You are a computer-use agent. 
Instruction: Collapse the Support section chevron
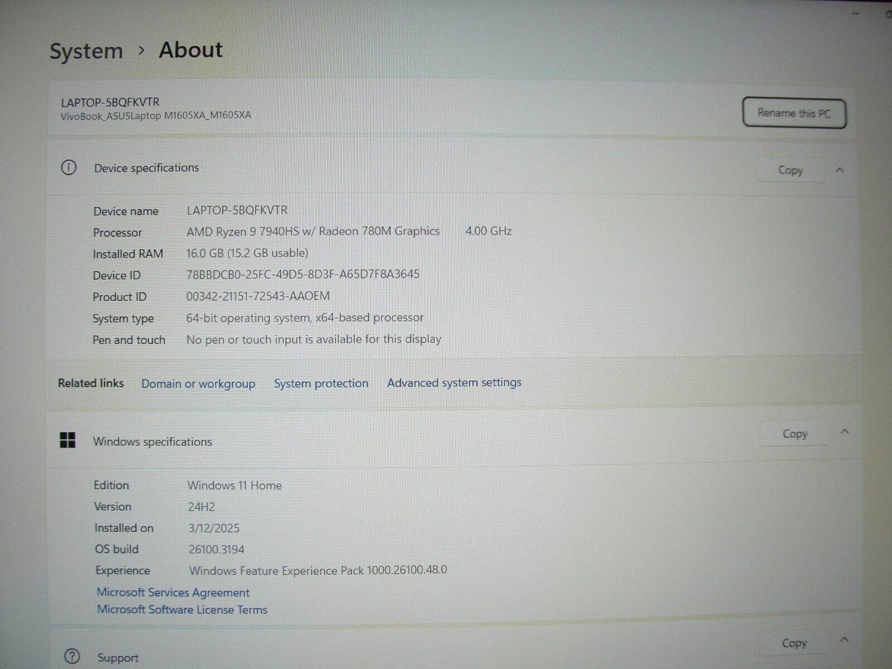(x=844, y=640)
